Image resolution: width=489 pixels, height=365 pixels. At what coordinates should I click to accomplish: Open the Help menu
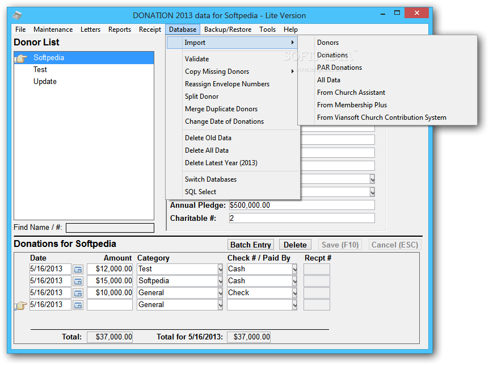(x=290, y=30)
